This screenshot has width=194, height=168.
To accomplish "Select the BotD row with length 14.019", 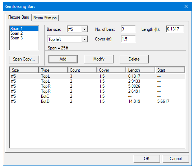I will 97,101.
